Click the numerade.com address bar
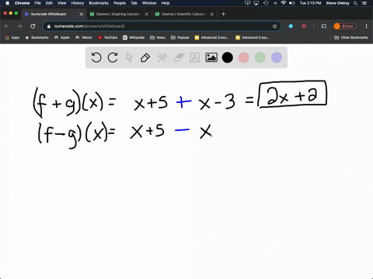This screenshot has height=279, width=373. click(x=161, y=26)
